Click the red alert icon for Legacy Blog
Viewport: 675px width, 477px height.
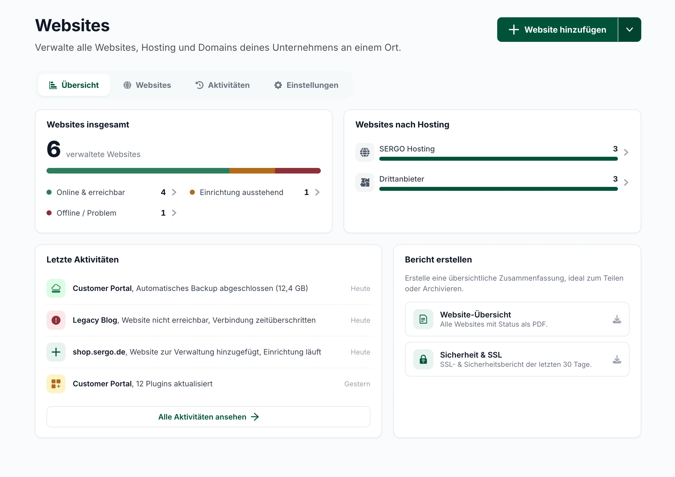coord(56,320)
